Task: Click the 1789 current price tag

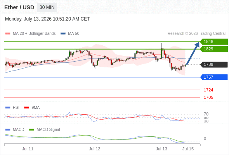Action: 214,65
